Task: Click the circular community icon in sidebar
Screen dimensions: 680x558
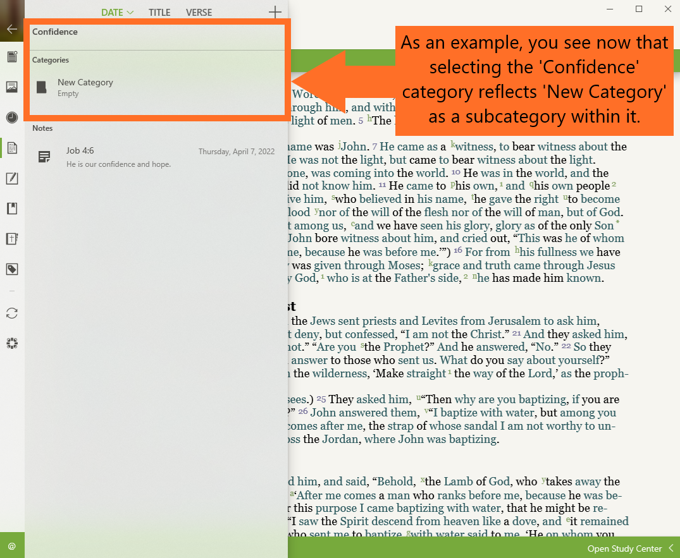Action: [11, 343]
